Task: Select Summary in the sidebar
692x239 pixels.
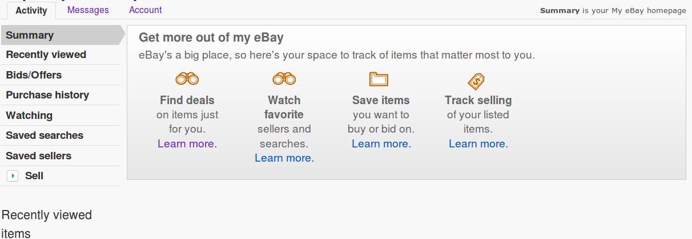Action: 30,35
